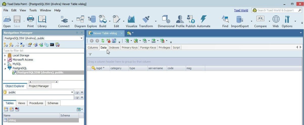Switch to the Primary Keys tab
This screenshot has width=304, height=125.
tap(130, 48)
